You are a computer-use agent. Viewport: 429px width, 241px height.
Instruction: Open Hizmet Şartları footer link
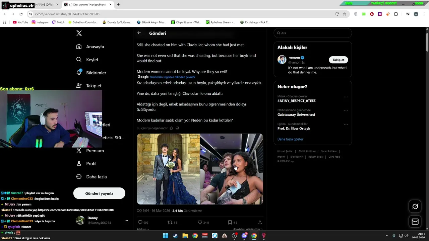pos(285,151)
